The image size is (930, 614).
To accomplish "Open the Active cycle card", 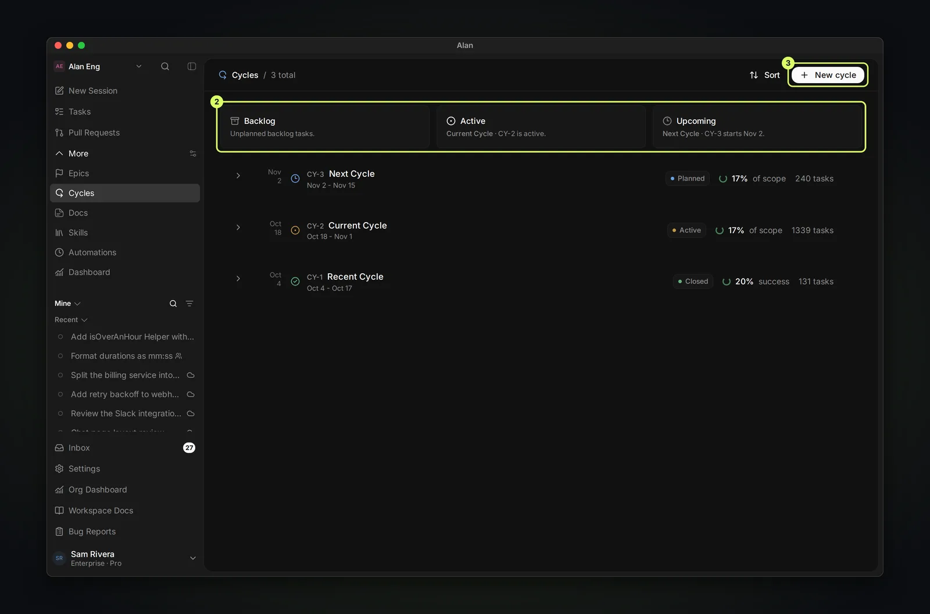I will click(541, 127).
